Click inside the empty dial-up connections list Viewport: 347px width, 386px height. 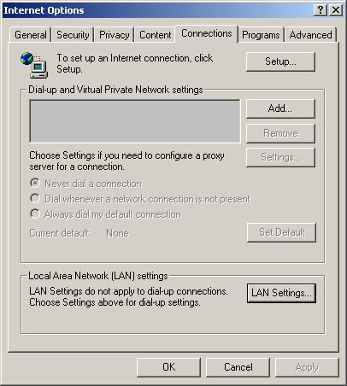pos(135,121)
